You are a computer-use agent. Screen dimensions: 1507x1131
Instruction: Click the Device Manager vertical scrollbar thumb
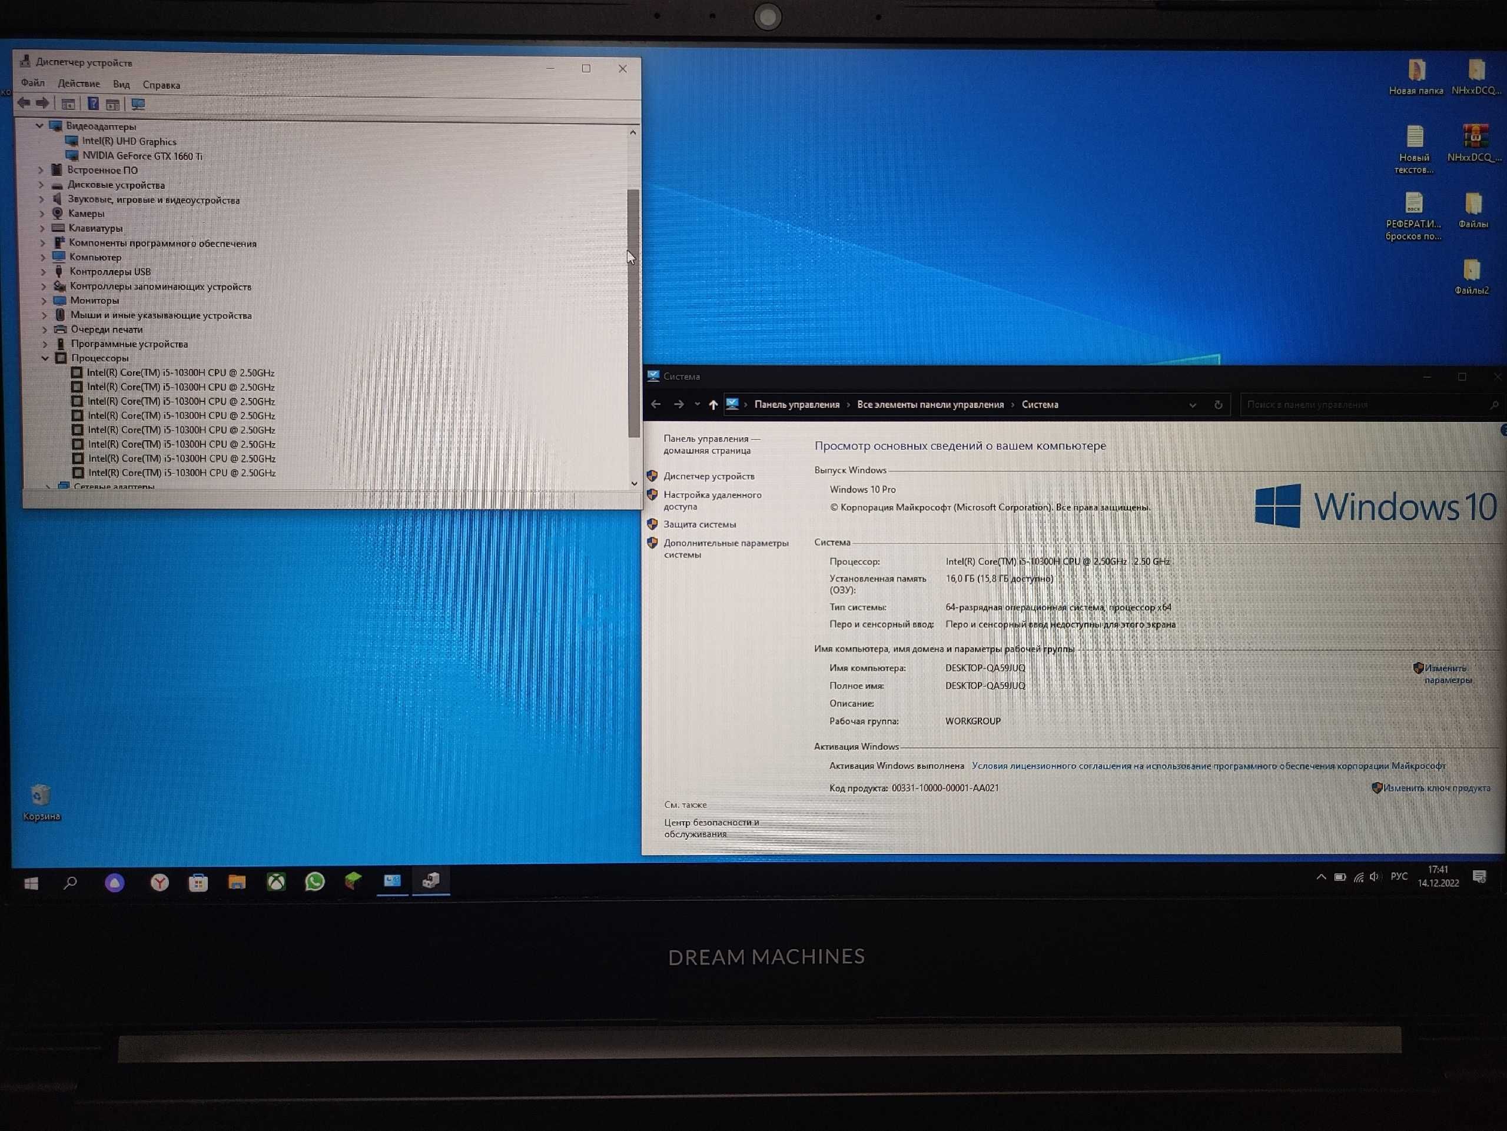click(633, 313)
